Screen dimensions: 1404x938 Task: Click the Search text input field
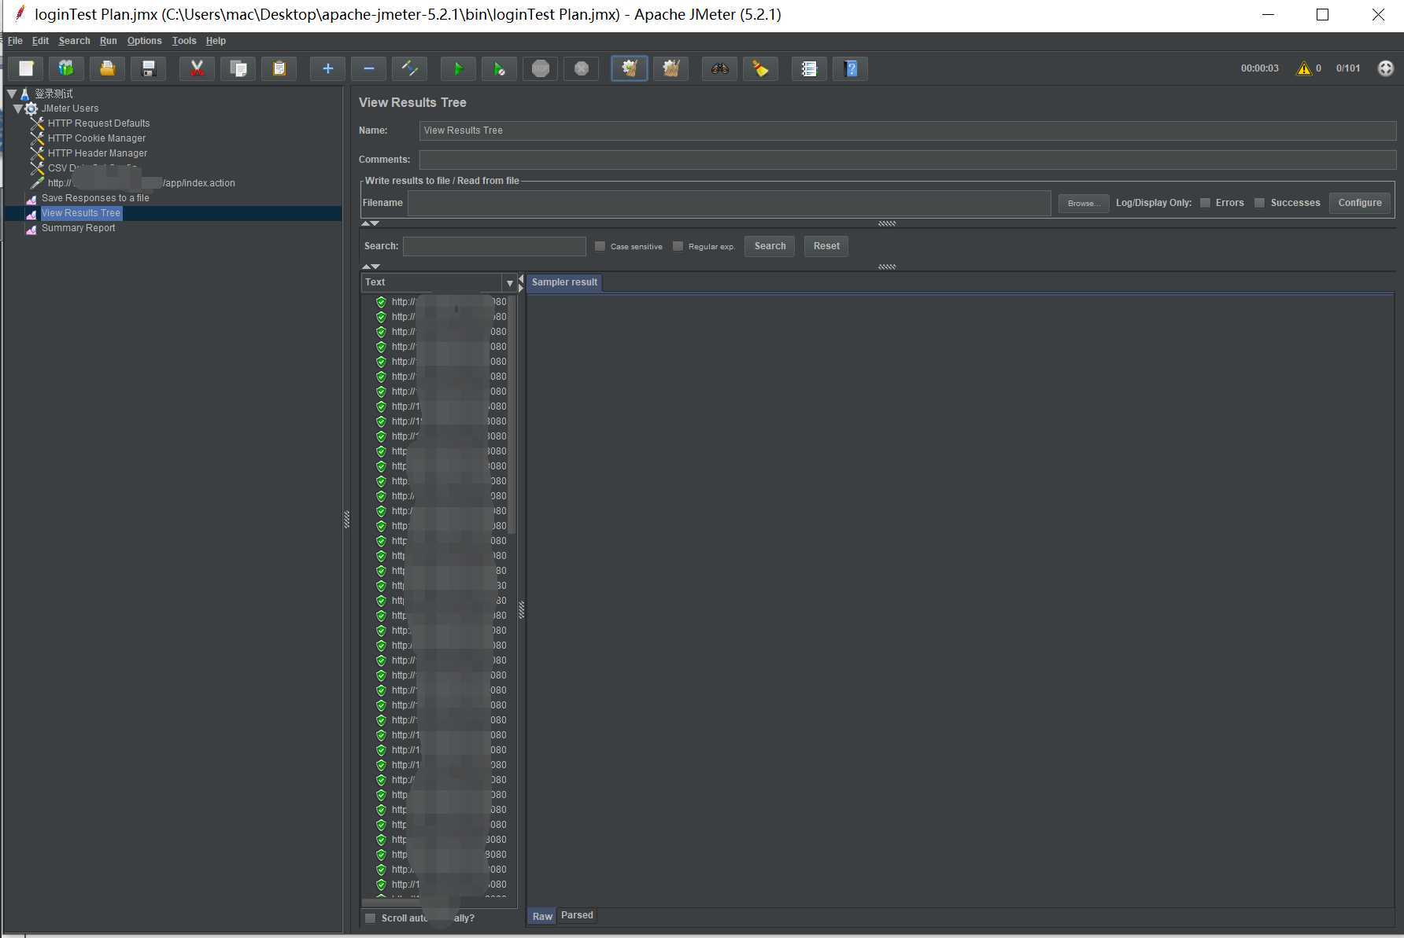(x=494, y=246)
